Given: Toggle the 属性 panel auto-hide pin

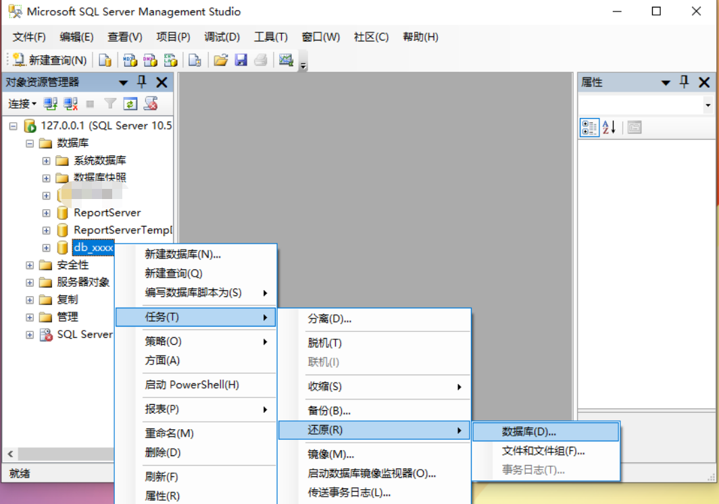Looking at the screenshot, I should 684,82.
